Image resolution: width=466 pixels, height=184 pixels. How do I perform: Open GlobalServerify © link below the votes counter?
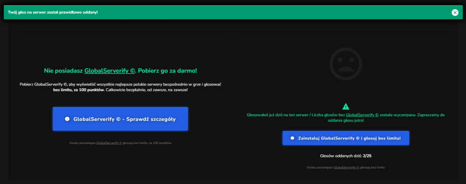347,168
